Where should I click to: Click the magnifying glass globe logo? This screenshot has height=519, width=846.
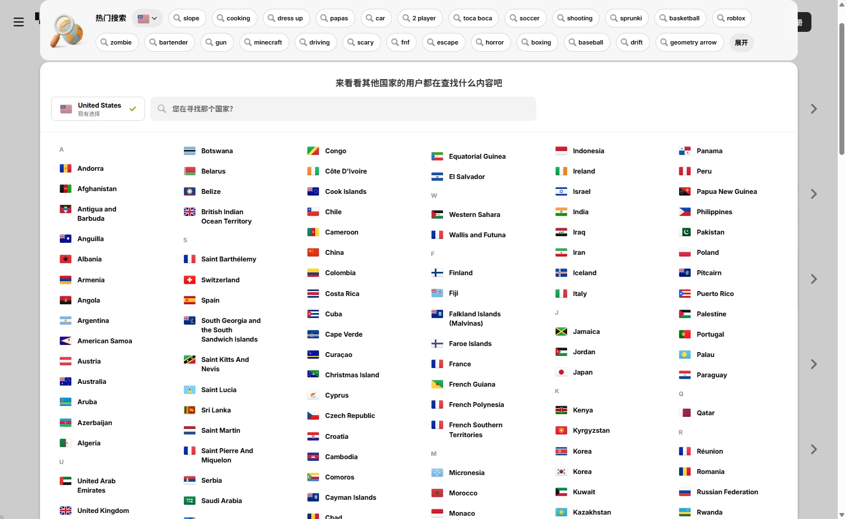click(x=67, y=31)
